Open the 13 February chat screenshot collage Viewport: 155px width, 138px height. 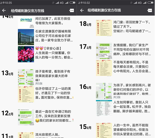(x=26, y=77)
